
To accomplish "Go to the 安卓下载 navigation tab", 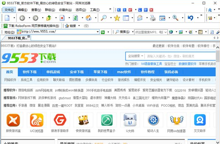I will tap(77, 72).
